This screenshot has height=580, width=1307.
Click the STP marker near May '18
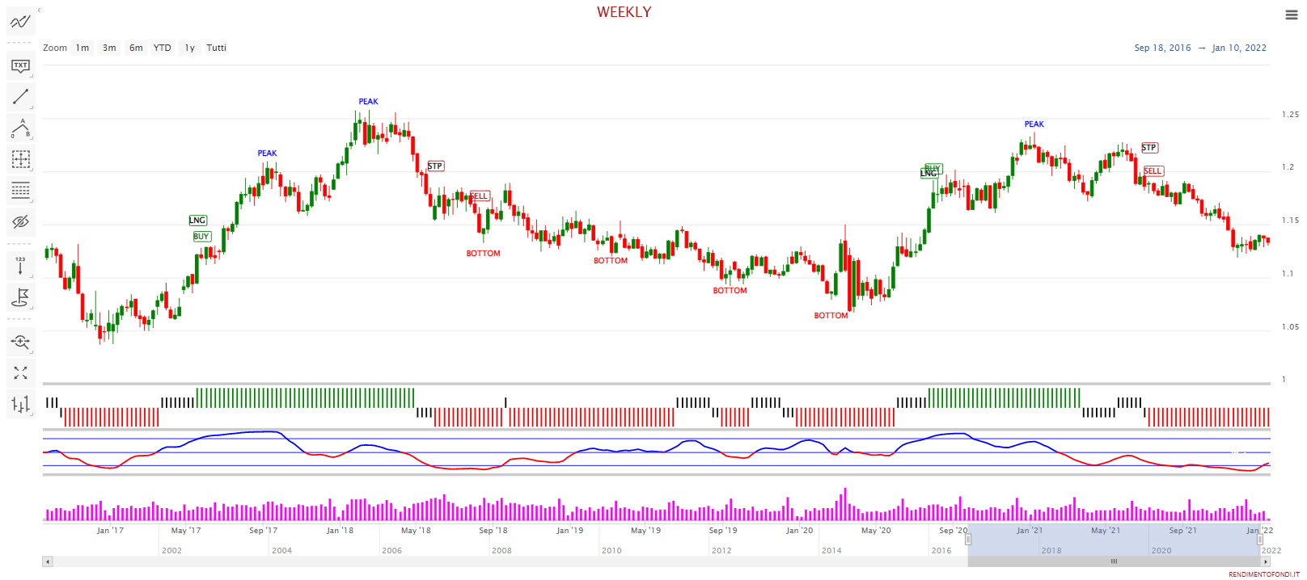(x=435, y=166)
